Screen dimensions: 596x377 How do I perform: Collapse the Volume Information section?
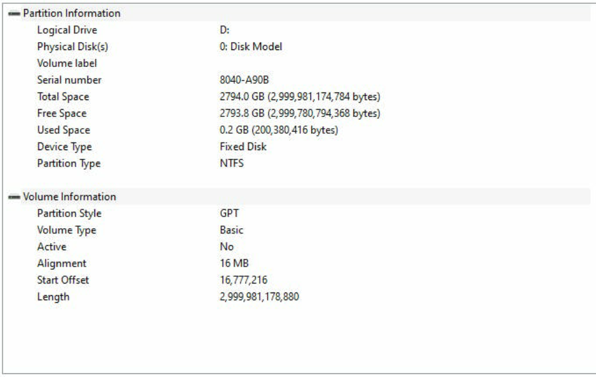point(14,197)
